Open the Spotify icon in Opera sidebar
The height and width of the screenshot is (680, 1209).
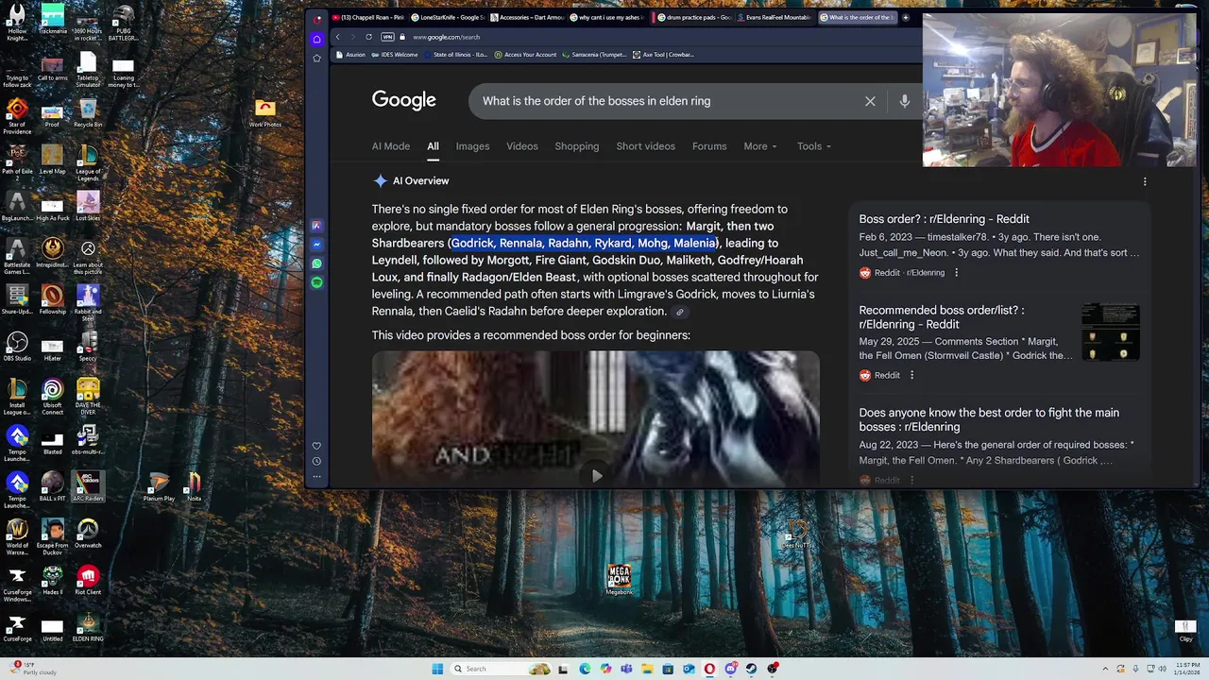316,282
